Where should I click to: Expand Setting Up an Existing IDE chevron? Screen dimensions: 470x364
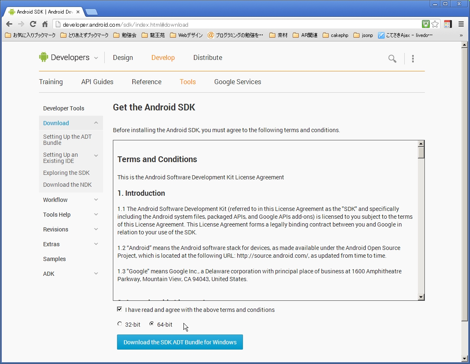(x=96, y=156)
